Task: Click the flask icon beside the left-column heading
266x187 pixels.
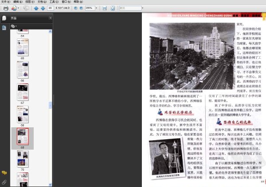Action: pos(160,112)
